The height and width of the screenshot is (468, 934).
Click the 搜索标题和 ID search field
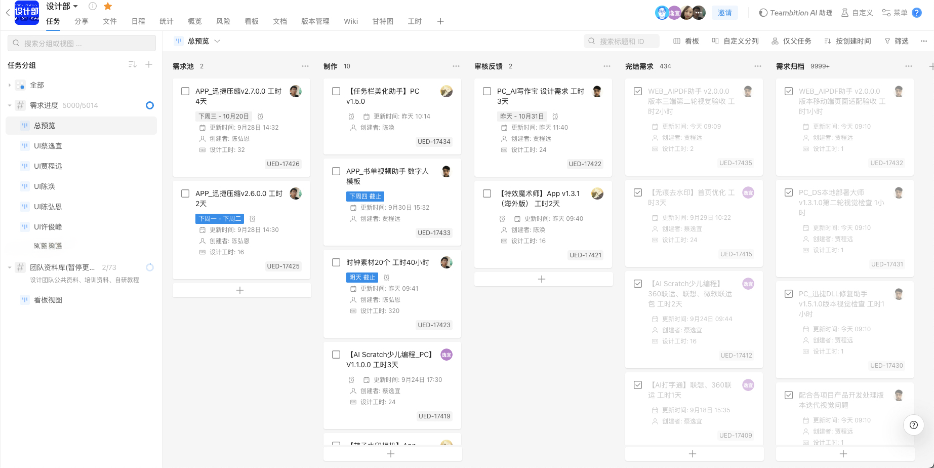point(622,41)
